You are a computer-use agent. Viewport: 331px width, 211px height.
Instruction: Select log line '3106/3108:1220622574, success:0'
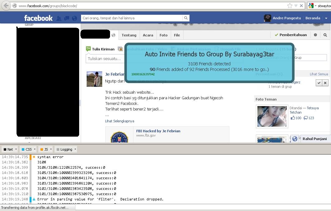[71, 167]
